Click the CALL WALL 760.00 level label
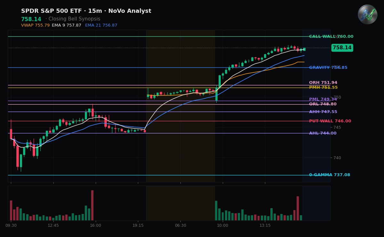384x237 pixels. coord(331,37)
